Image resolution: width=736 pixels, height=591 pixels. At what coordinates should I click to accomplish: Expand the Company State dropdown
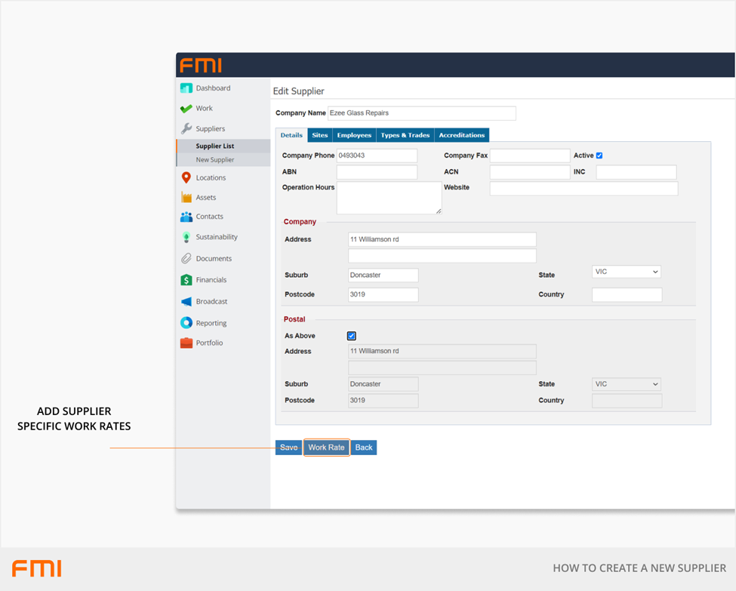626,272
